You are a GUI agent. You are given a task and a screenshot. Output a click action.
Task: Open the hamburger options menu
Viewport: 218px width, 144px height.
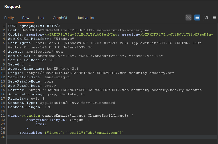point(214,18)
